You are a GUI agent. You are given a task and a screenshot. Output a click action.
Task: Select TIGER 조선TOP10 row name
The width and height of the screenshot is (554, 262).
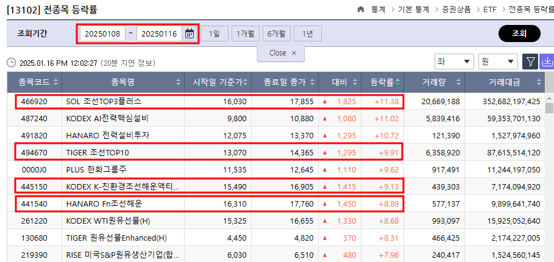click(x=98, y=152)
